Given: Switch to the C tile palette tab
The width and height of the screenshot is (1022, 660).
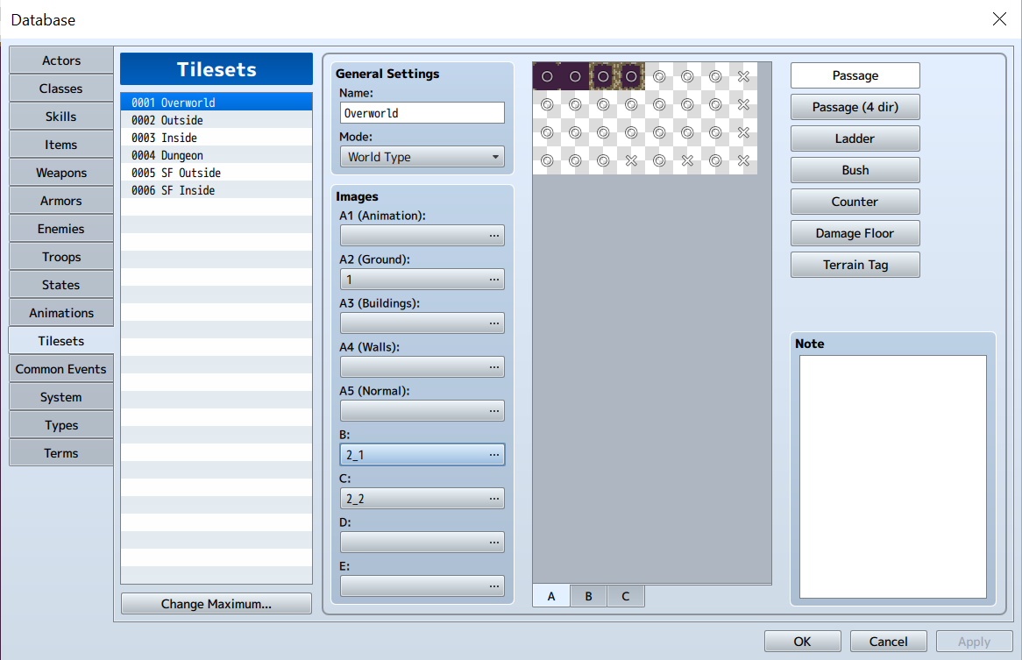Looking at the screenshot, I should (626, 595).
